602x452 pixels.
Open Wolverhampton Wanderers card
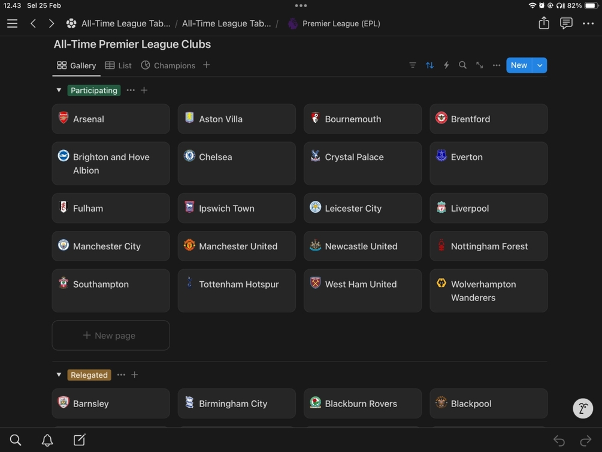pyautogui.click(x=488, y=291)
